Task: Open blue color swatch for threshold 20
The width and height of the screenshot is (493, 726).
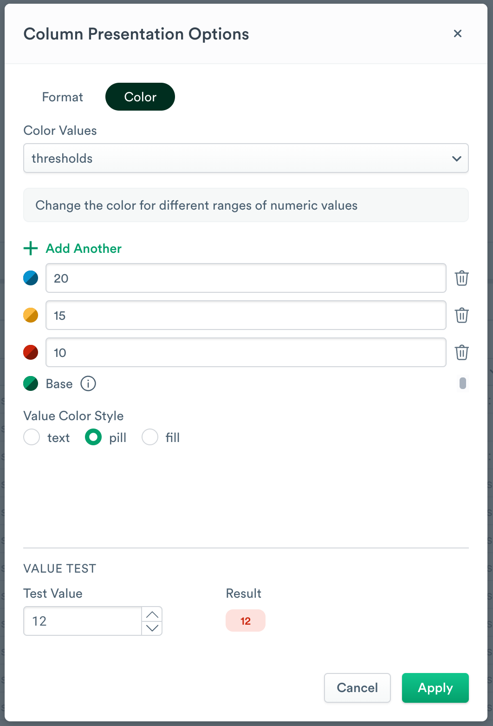Action: click(31, 278)
